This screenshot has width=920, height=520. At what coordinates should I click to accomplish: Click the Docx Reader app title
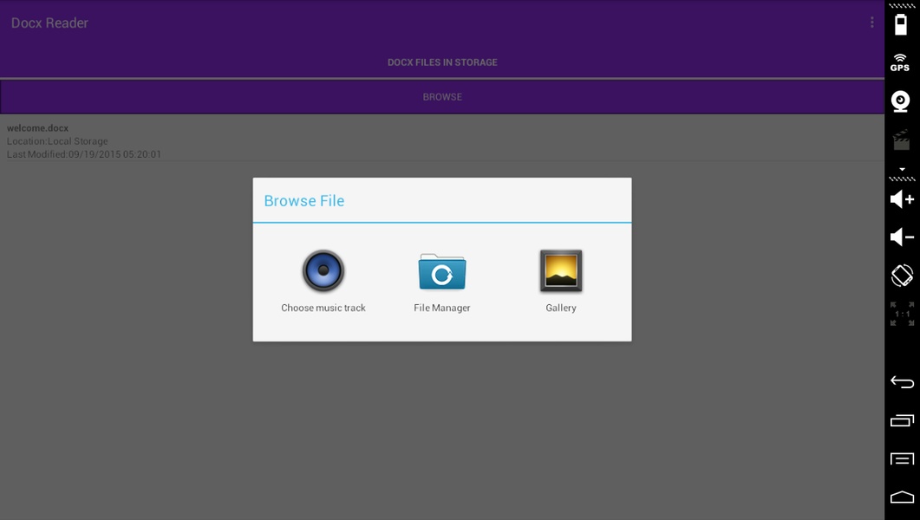(49, 23)
